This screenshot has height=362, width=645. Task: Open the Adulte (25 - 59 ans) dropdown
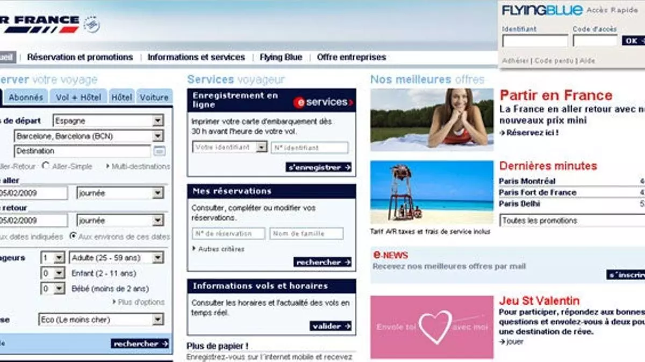click(116, 258)
